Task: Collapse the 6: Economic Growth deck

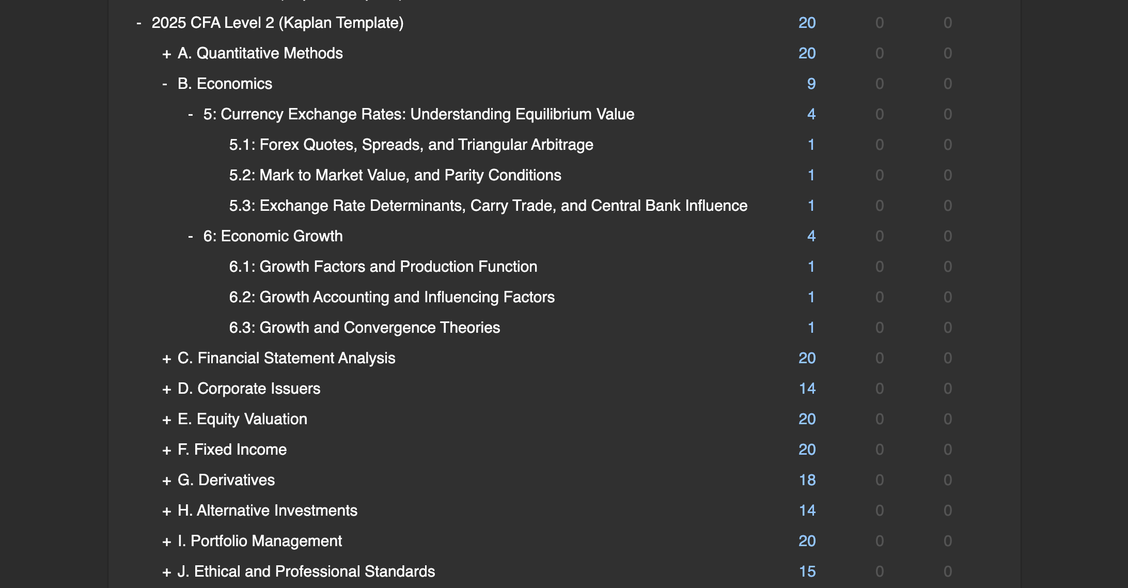Action: 191,237
